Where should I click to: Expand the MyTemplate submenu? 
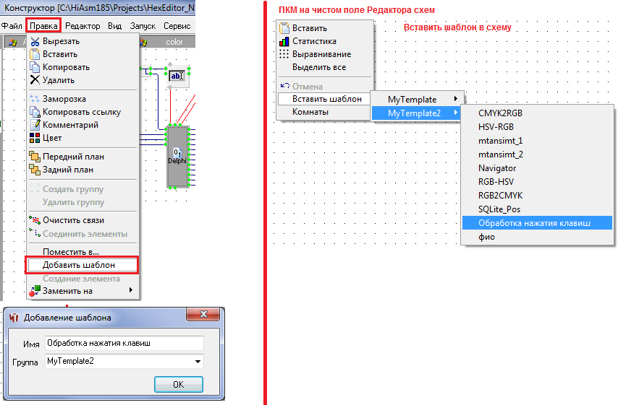(454, 99)
